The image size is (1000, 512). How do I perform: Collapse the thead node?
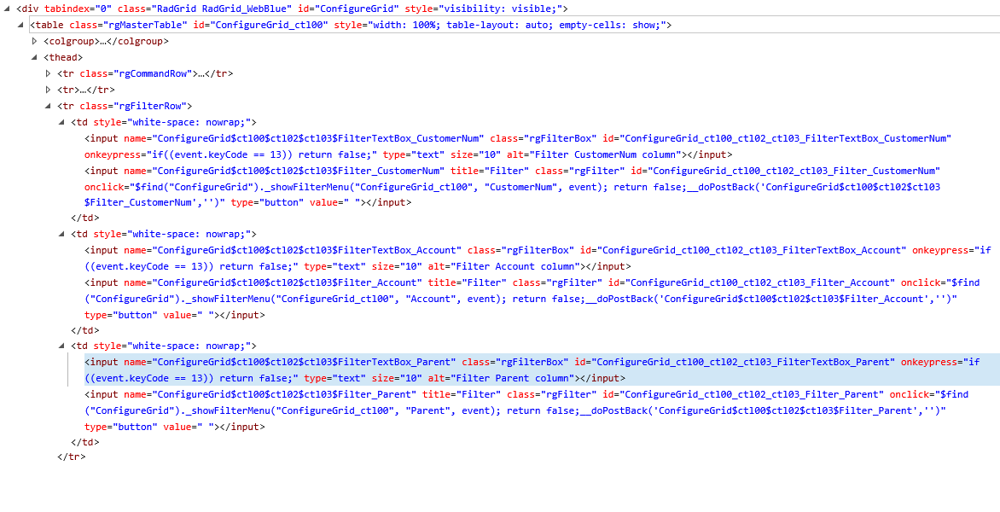34,57
